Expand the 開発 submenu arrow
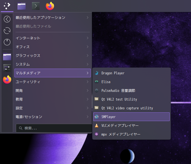The image size is (191, 164). tap(88, 90)
